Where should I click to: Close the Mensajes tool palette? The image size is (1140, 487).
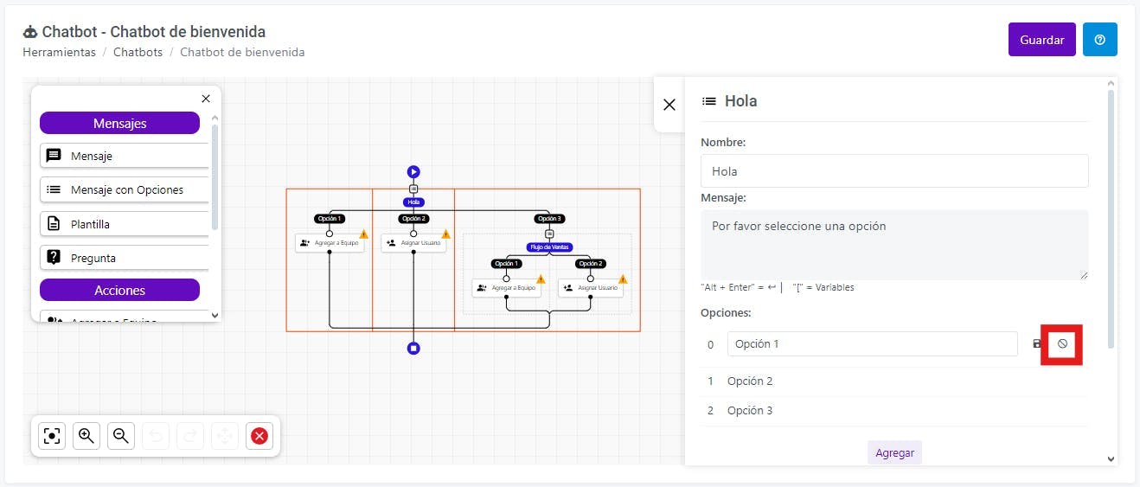tap(206, 99)
